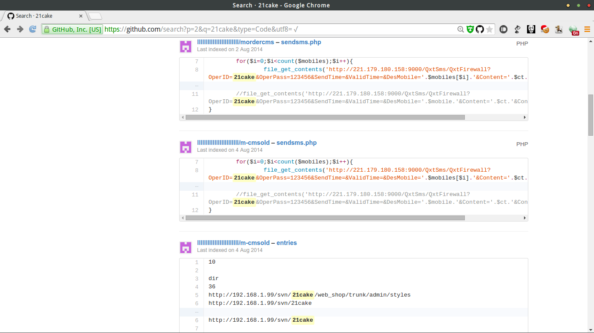Click collapsed '…' row in entries snippet
Viewport: 594px width, 333px height.
click(x=354, y=312)
